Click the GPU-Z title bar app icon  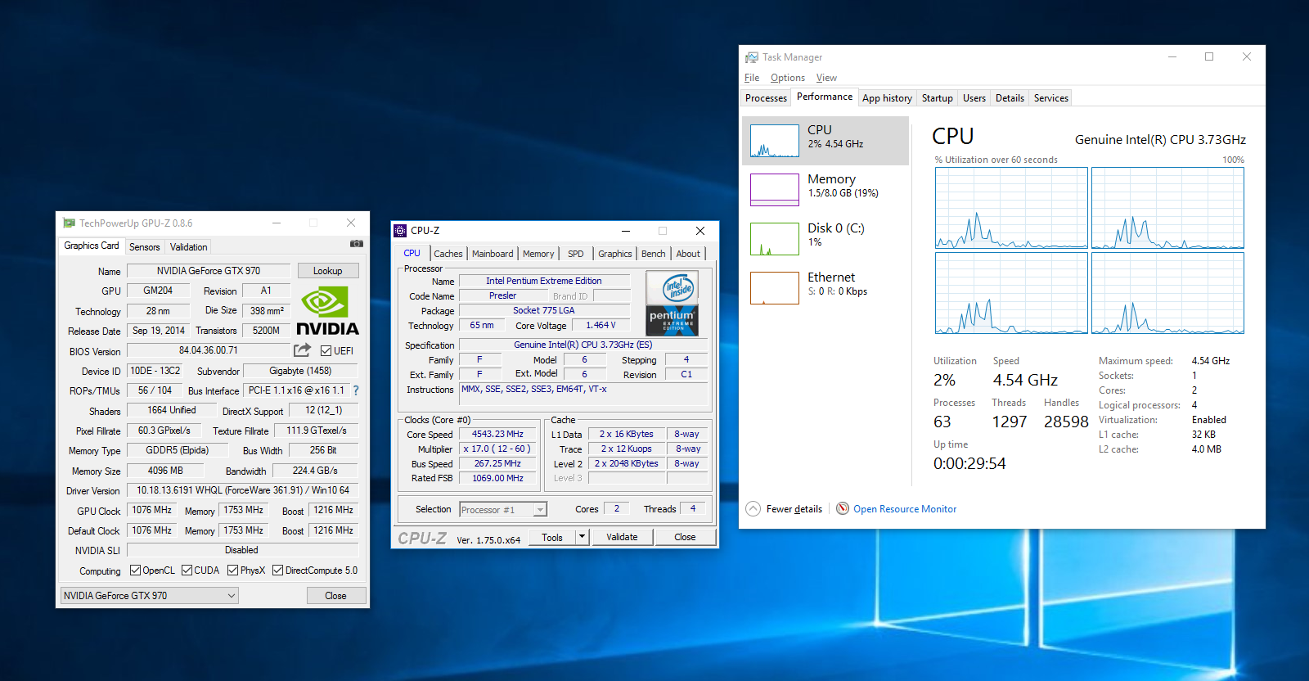pos(69,223)
